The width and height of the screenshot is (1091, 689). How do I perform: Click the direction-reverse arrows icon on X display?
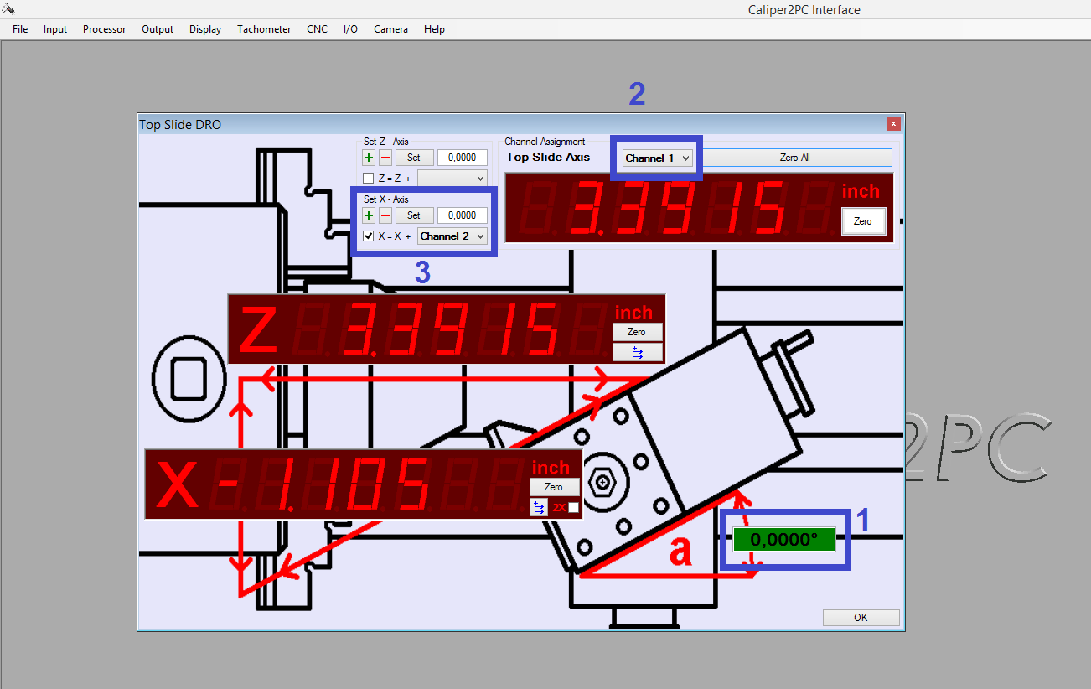click(x=538, y=507)
